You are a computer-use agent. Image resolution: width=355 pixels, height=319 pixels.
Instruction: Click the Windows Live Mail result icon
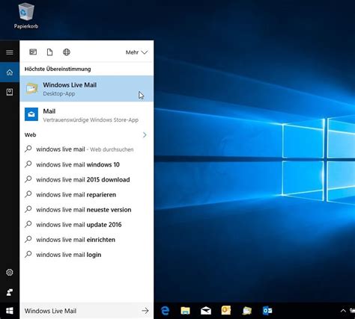tap(31, 88)
